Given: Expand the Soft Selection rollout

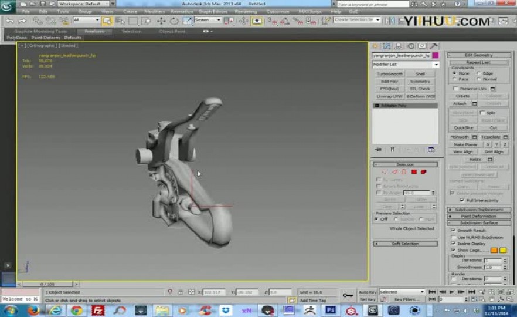Looking at the screenshot, I should [406, 244].
